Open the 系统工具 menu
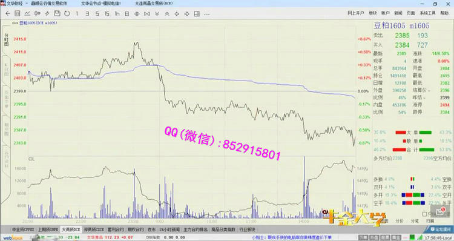 (427, 13)
